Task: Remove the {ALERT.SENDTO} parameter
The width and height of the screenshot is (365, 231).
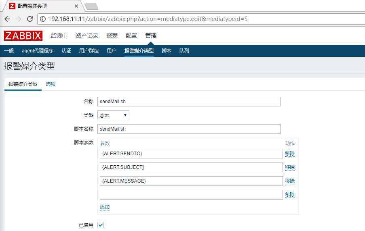Action: [290, 154]
